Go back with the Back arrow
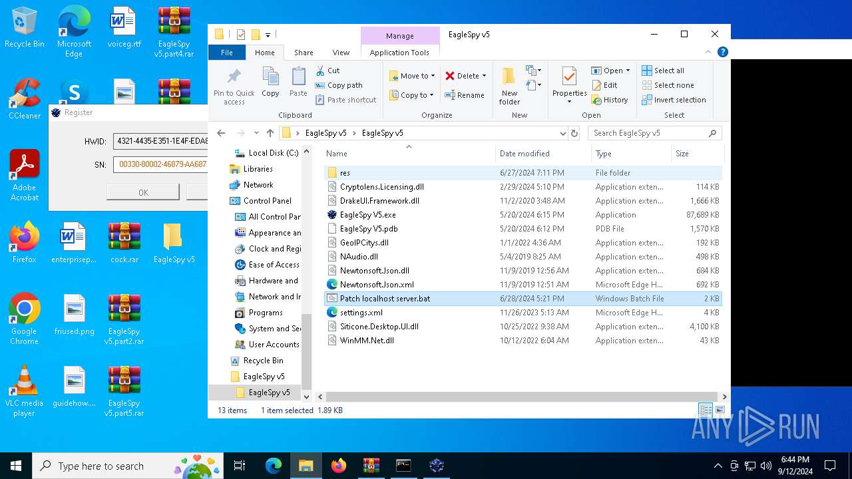This screenshot has height=479, width=852. click(221, 133)
